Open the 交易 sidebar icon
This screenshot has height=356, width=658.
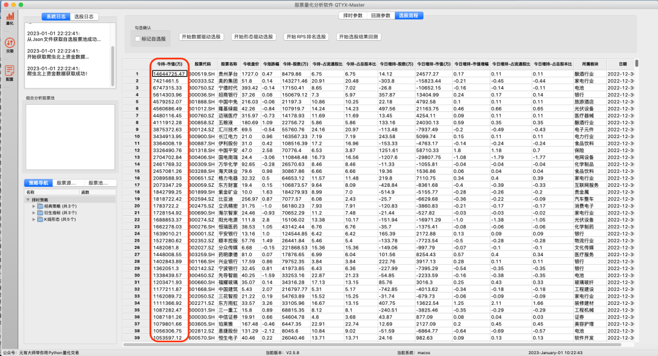click(10, 45)
